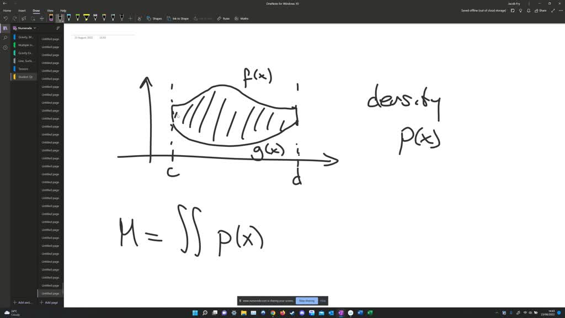This screenshot has width=565, height=318.
Task: Open the Help tab
Action: click(63, 10)
